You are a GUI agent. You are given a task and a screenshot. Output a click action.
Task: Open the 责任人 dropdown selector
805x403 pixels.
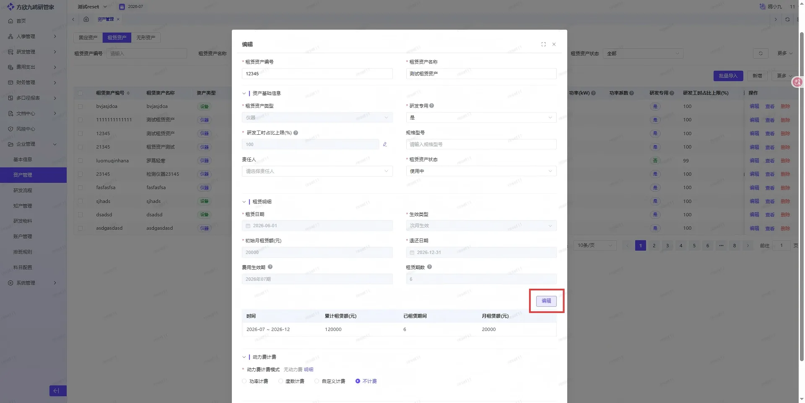click(x=317, y=171)
